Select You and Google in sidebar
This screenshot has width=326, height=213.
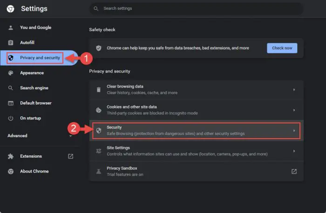[35, 27]
